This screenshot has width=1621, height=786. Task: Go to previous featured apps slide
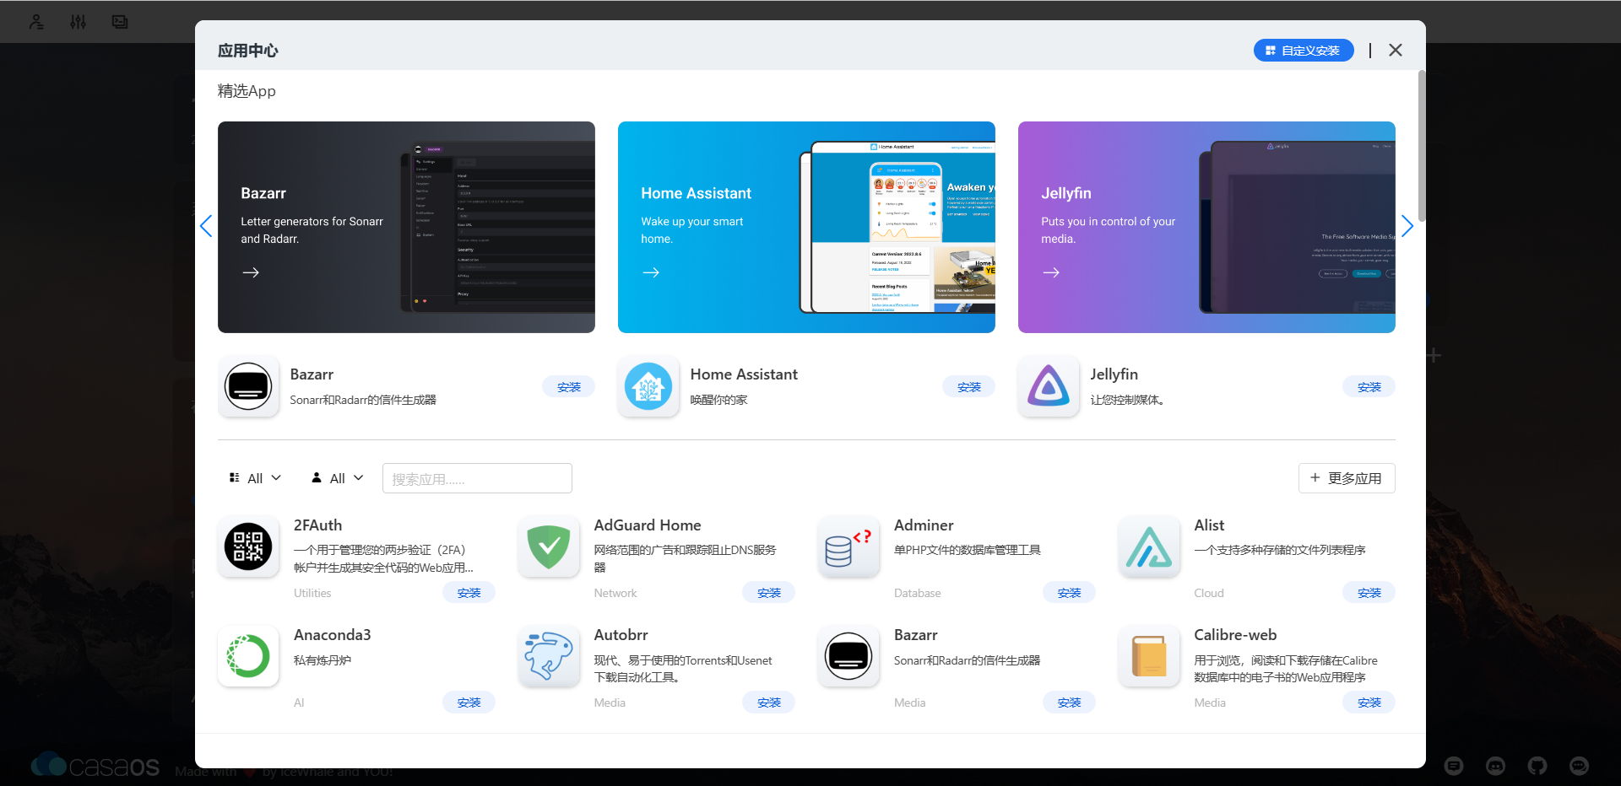pyautogui.click(x=206, y=226)
